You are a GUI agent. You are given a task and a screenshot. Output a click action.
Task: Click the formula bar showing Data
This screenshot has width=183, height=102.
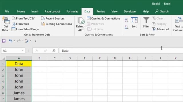click(121, 51)
